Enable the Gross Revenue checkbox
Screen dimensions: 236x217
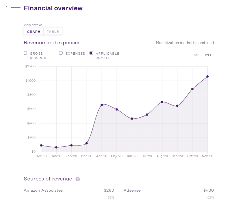click(x=25, y=53)
